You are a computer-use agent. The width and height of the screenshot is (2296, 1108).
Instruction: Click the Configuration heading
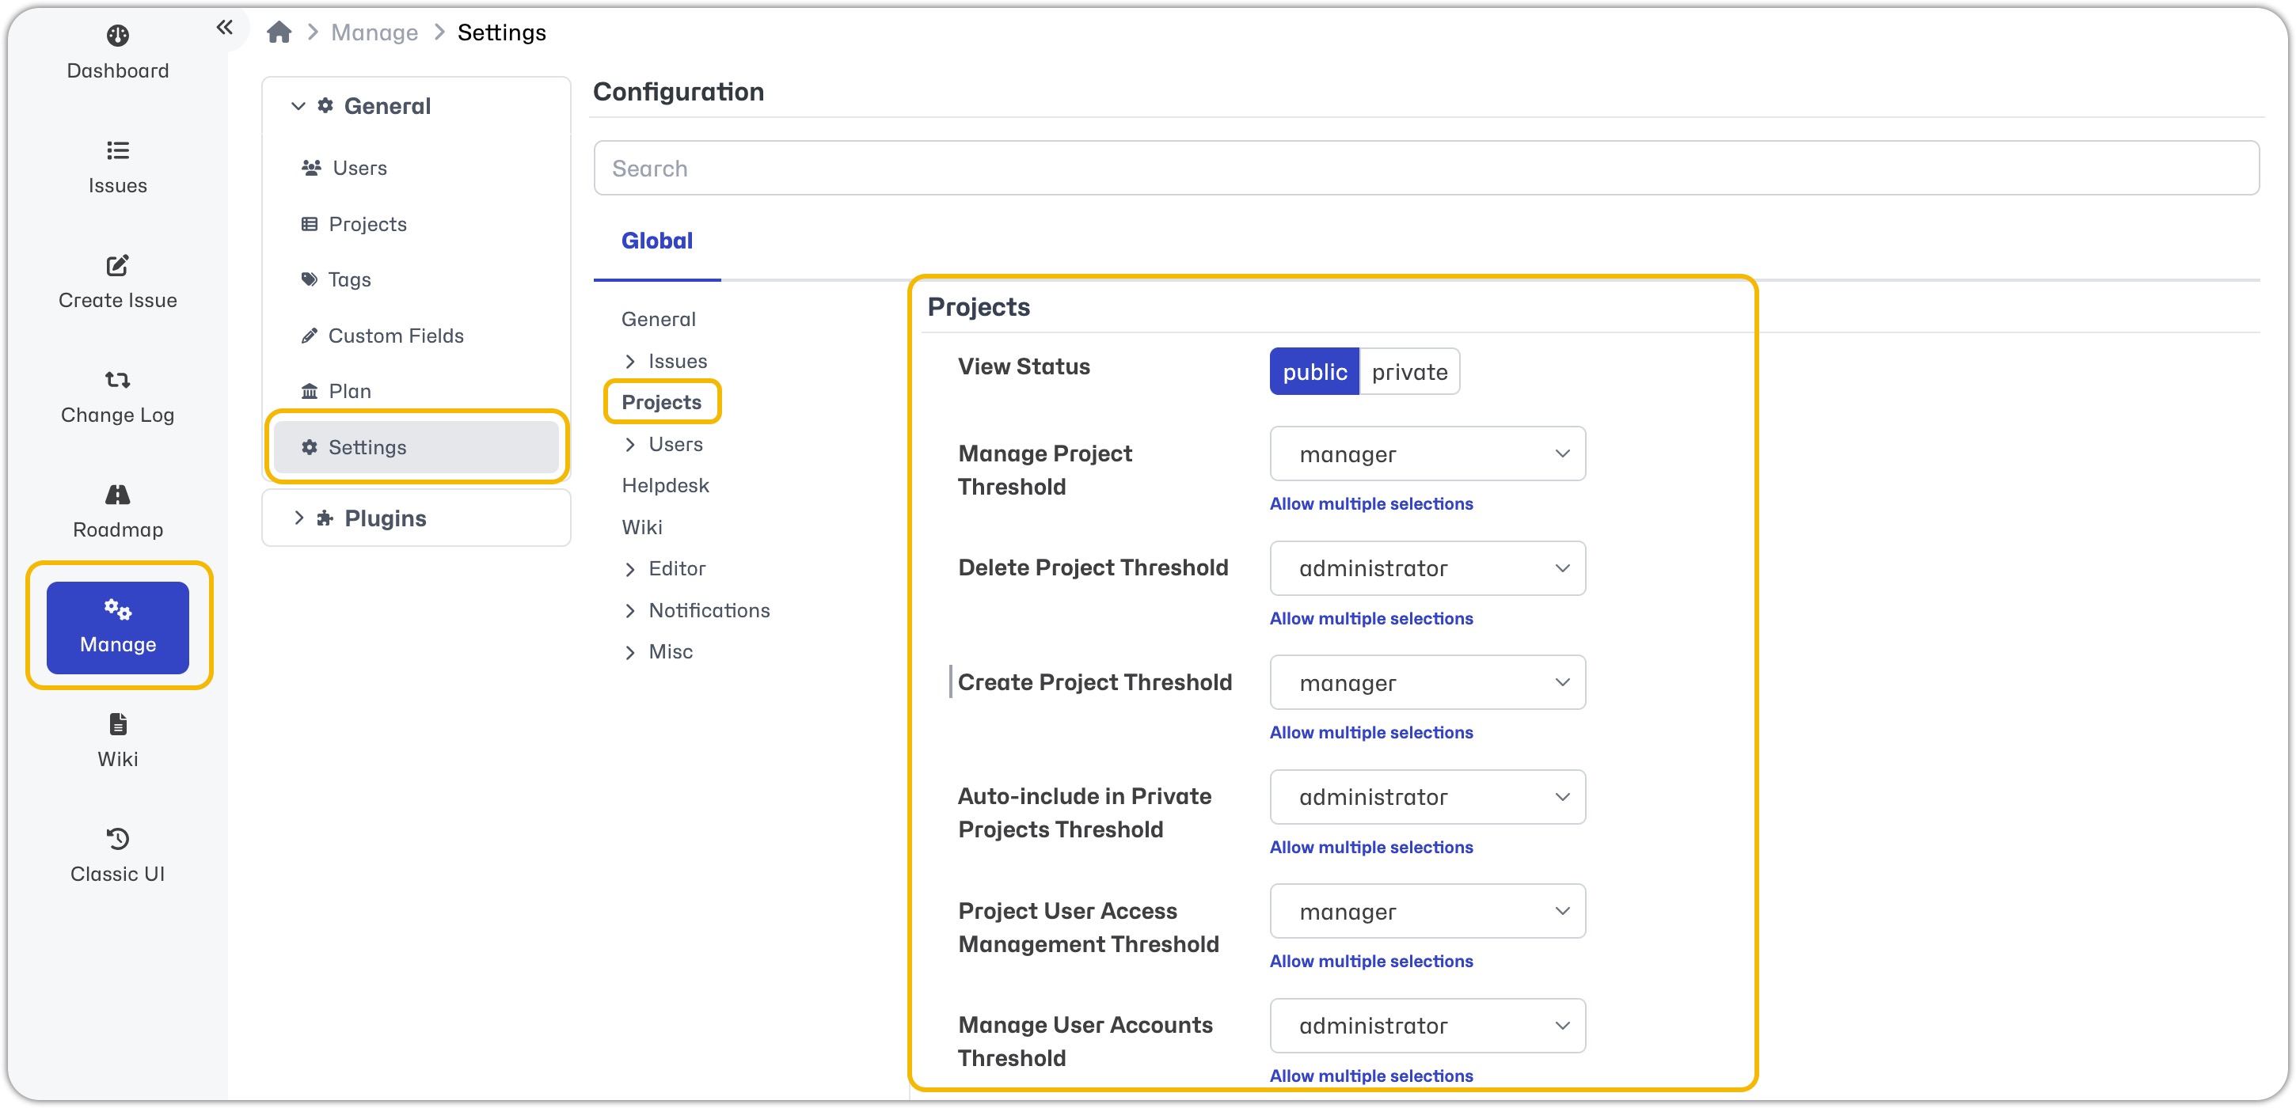[x=679, y=92]
